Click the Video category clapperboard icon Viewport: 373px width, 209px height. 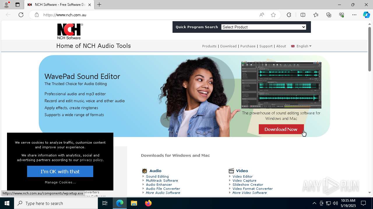point(231,171)
